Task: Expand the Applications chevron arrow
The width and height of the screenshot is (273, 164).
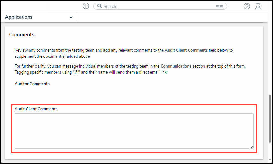Action: coord(71,17)
